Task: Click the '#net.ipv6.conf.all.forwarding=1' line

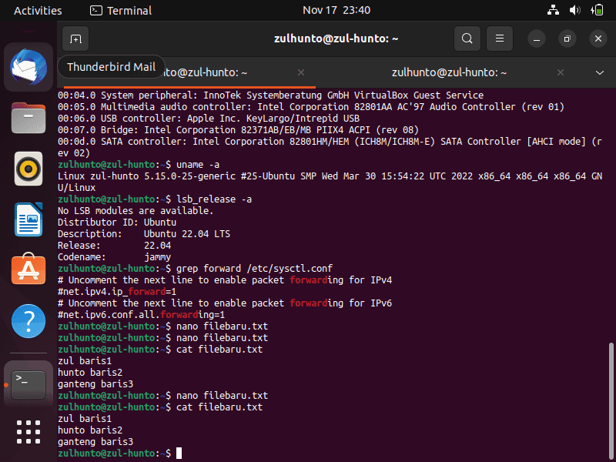Action: coord(141,315)
